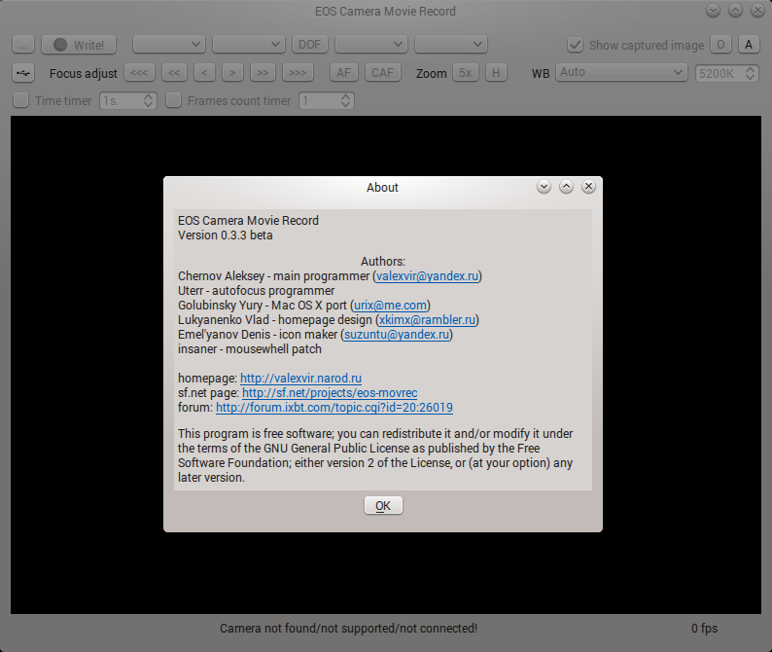Toggle Show captured image checkbox
Image resolution: width=772 pixels, height=652 pixels.
pos(575,45)
